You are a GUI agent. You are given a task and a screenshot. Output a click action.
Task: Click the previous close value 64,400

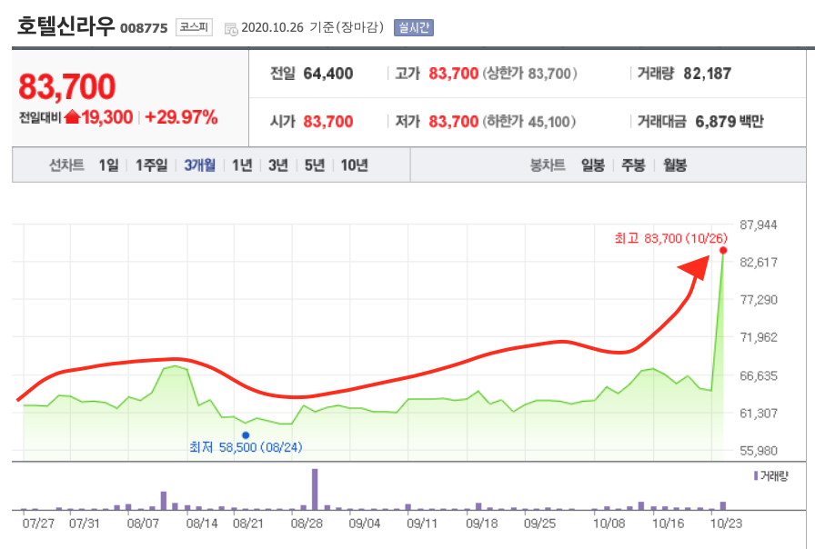click(x=328, y=74)
